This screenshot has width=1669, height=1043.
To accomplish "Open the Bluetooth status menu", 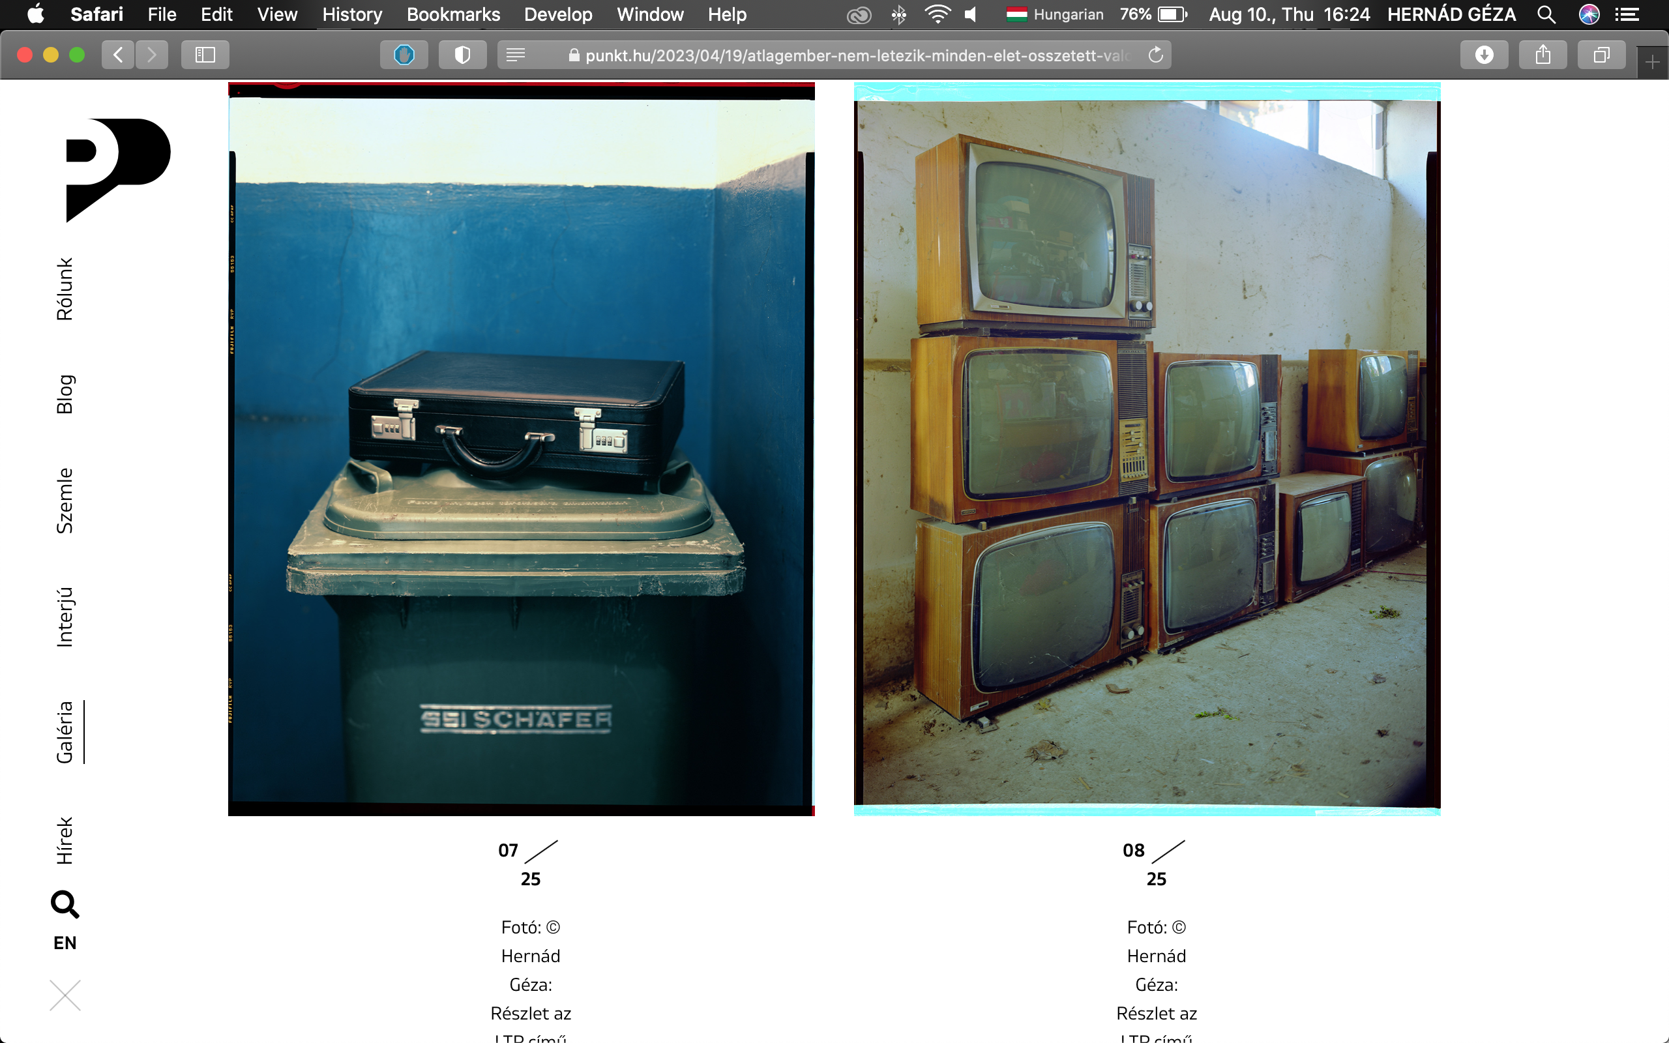I will (x=898, y=14).
